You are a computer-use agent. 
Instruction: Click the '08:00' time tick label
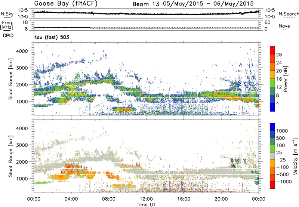click(109, 199)
